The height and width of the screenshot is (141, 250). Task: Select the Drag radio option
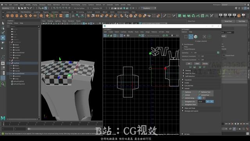[183, 47]
